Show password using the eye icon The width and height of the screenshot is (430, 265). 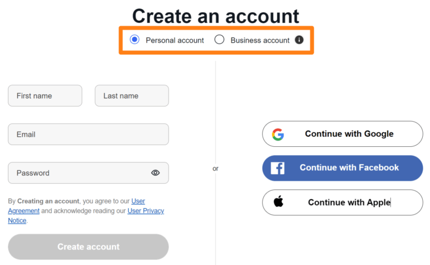156,173
